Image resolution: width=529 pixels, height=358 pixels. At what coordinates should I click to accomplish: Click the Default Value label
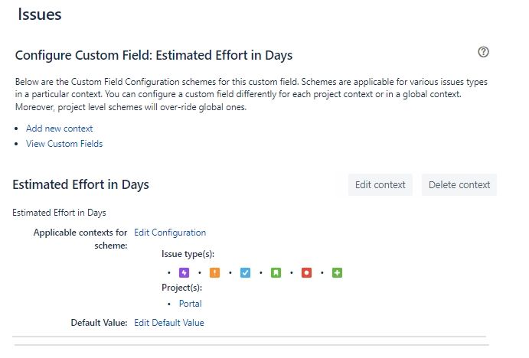[x=99, y=323]
